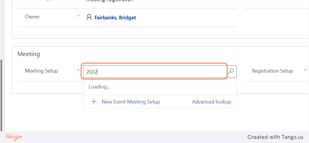Open the Advanced lookup link
Image resolution: width=309 pixels, height=143 pixels.
tap(211, 102)
